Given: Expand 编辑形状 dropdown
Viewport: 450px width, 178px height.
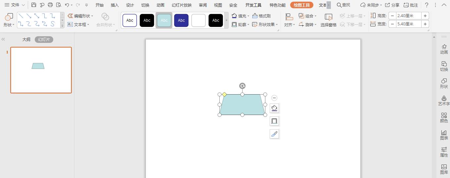Looking at the screenshot, I should coord(92,16).
